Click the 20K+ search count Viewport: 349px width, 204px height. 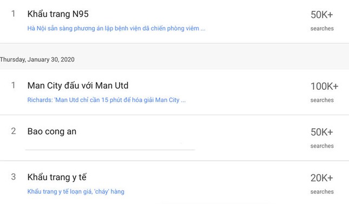pos(321,178)
